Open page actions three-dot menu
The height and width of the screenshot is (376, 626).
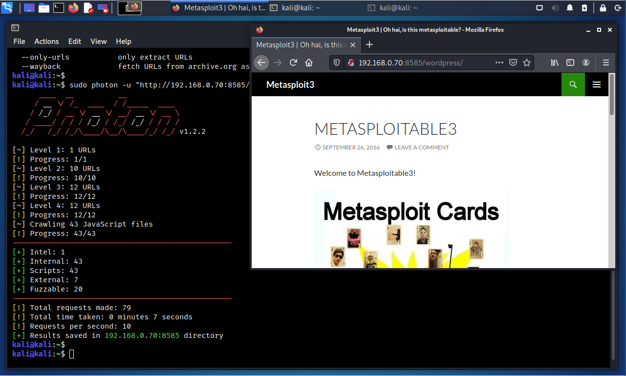499,63
